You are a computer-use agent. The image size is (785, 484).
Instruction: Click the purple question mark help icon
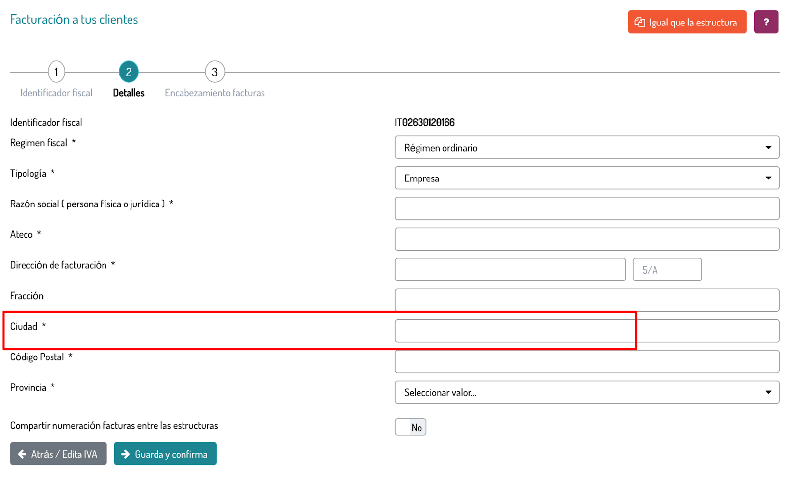765,22
